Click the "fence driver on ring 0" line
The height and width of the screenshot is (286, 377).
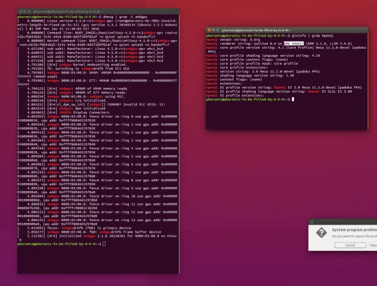[x=97, y=118]
